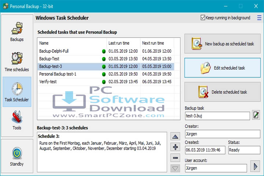Click edit backup task pencil icon

(x=256, y=115)
